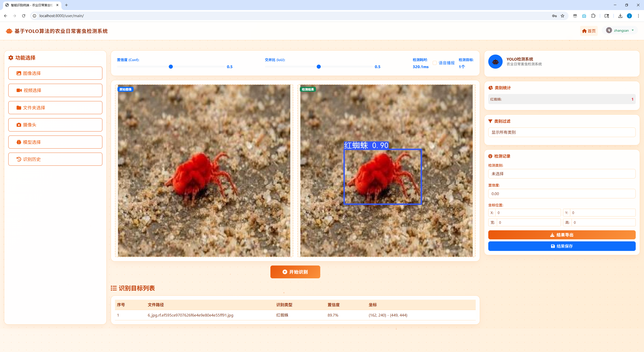Click the password key icon in the address bar

[x=554, y=16]
